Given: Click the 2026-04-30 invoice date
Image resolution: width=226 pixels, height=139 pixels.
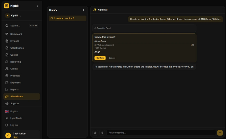Looking at the screenshot, I should tap(100, 48).
